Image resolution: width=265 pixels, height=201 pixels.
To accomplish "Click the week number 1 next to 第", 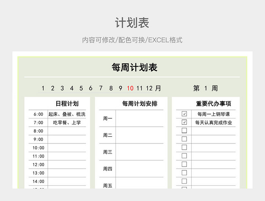I will click(x=205, y=88).
